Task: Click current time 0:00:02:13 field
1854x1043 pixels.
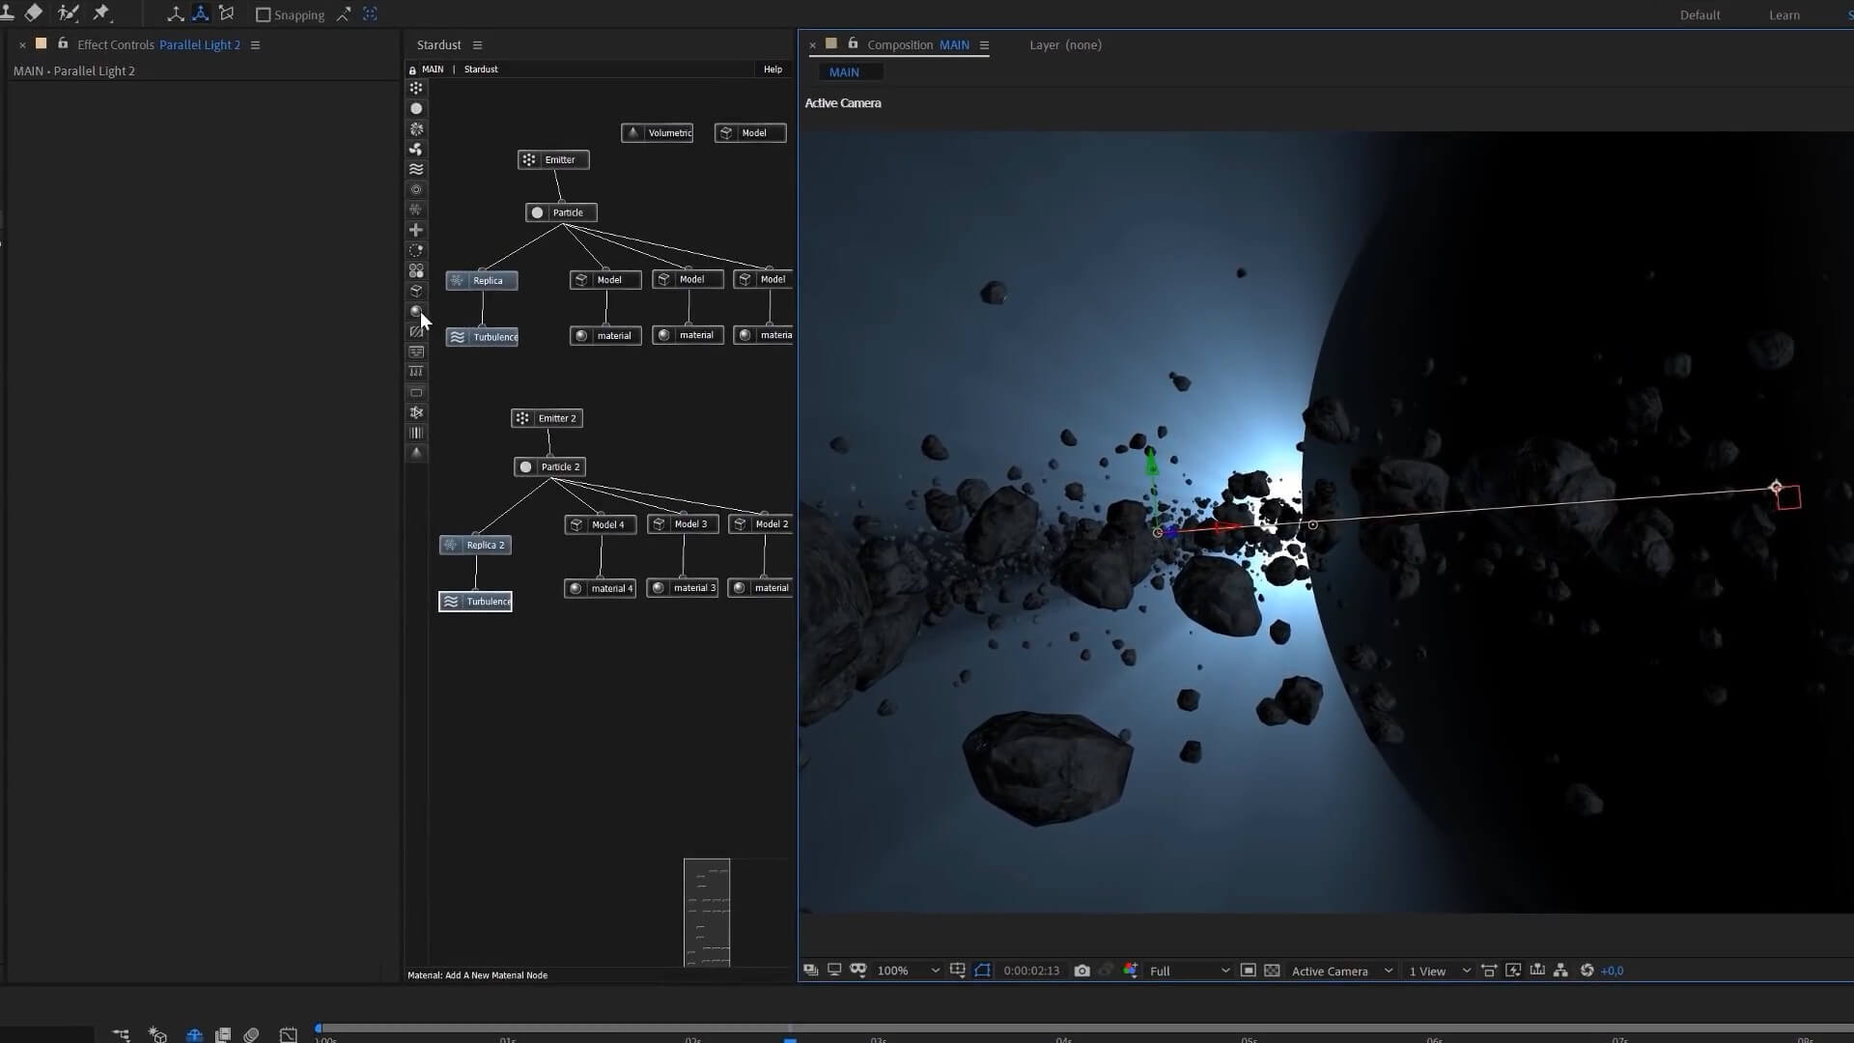Action: 1031,971
